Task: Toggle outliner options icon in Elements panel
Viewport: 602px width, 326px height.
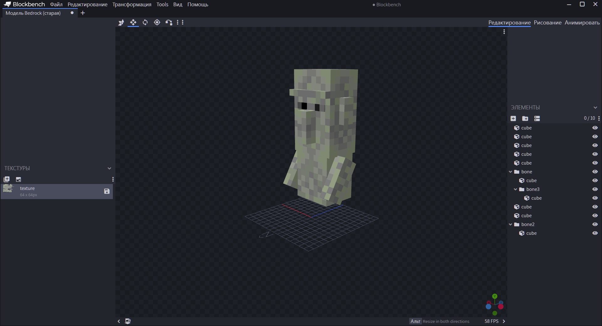Action: [x=537, y=118]
